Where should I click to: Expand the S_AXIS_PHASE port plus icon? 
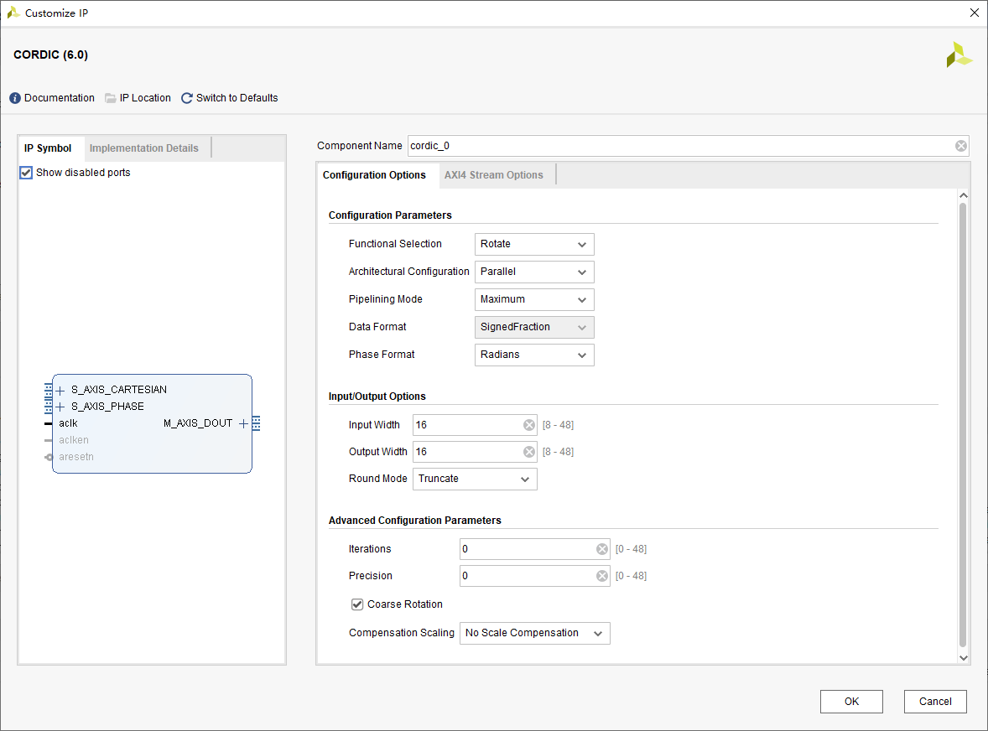tap(60, 407)
